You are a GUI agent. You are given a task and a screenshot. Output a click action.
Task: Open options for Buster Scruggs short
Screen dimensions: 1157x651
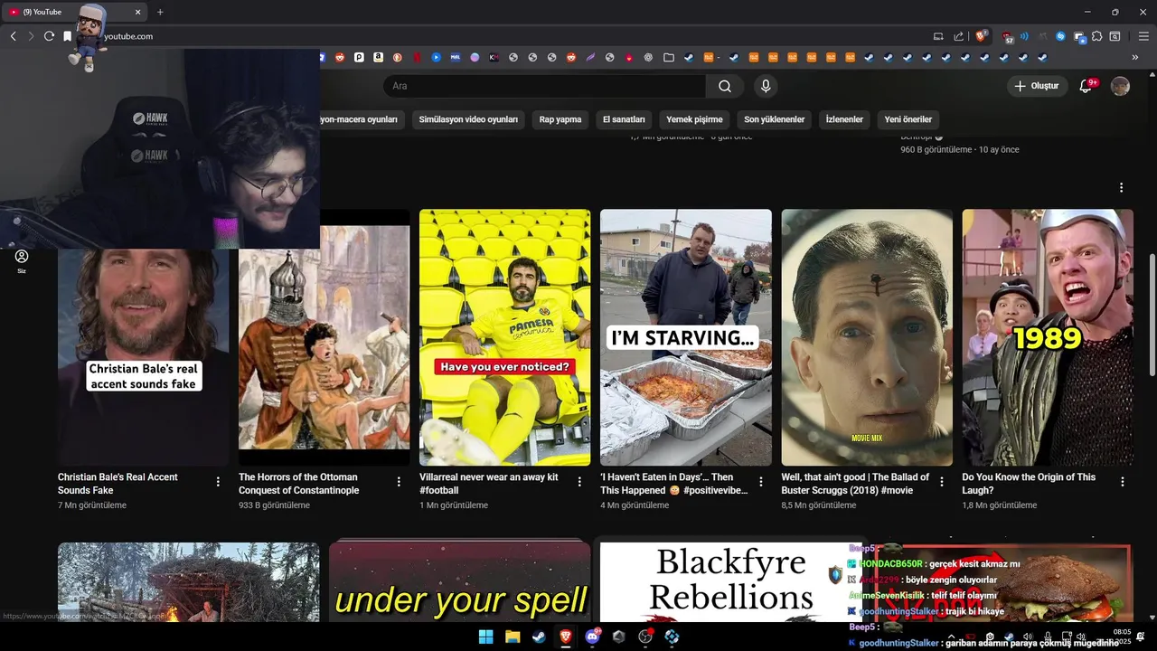tap(941, 482)
